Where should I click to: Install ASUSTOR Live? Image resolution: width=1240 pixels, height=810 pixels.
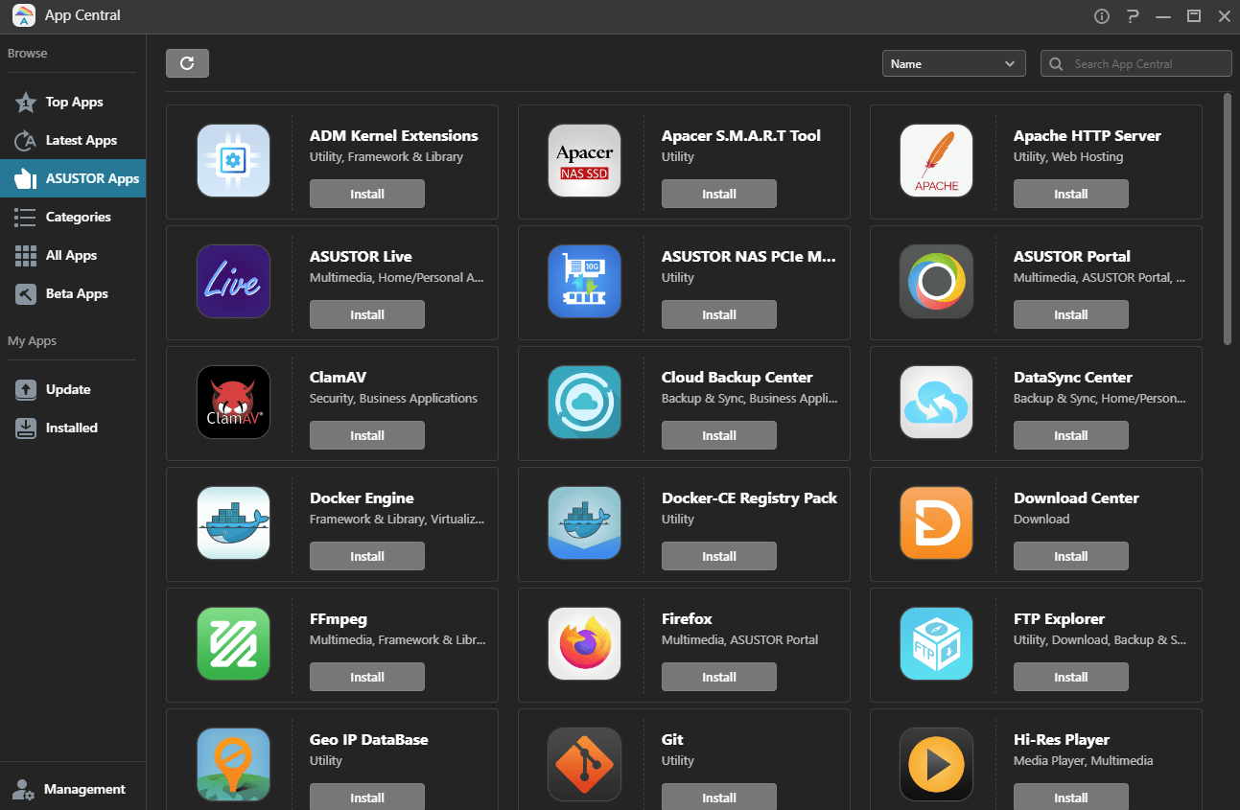point(367,314)
